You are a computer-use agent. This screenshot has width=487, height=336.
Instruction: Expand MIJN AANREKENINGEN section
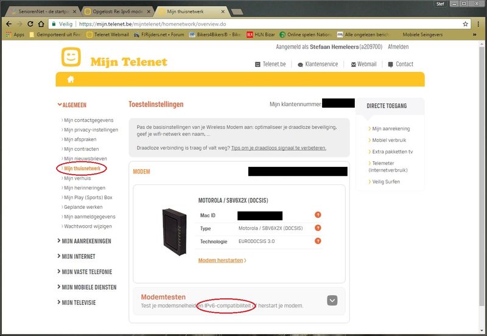coord(84,241)
